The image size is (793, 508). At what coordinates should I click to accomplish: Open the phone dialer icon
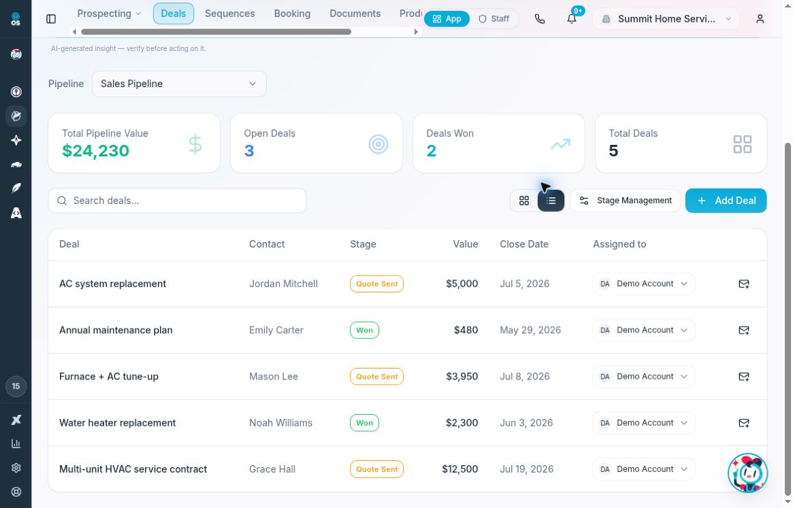[x=540, y=19]
